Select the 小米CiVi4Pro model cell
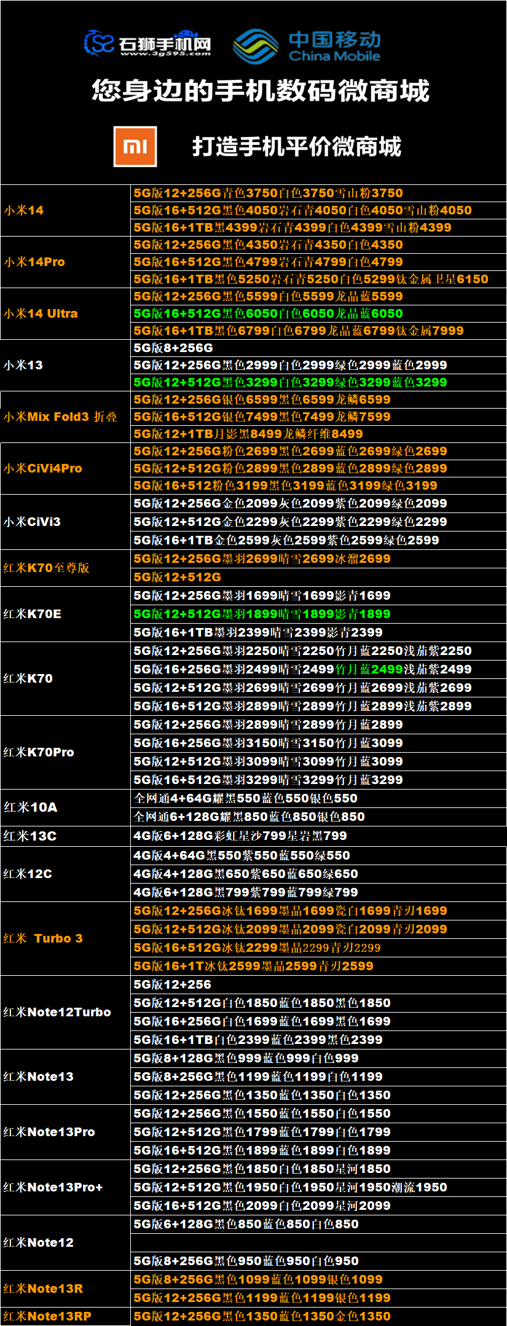This screenshot has height=1326, width=507. (66, 468)
